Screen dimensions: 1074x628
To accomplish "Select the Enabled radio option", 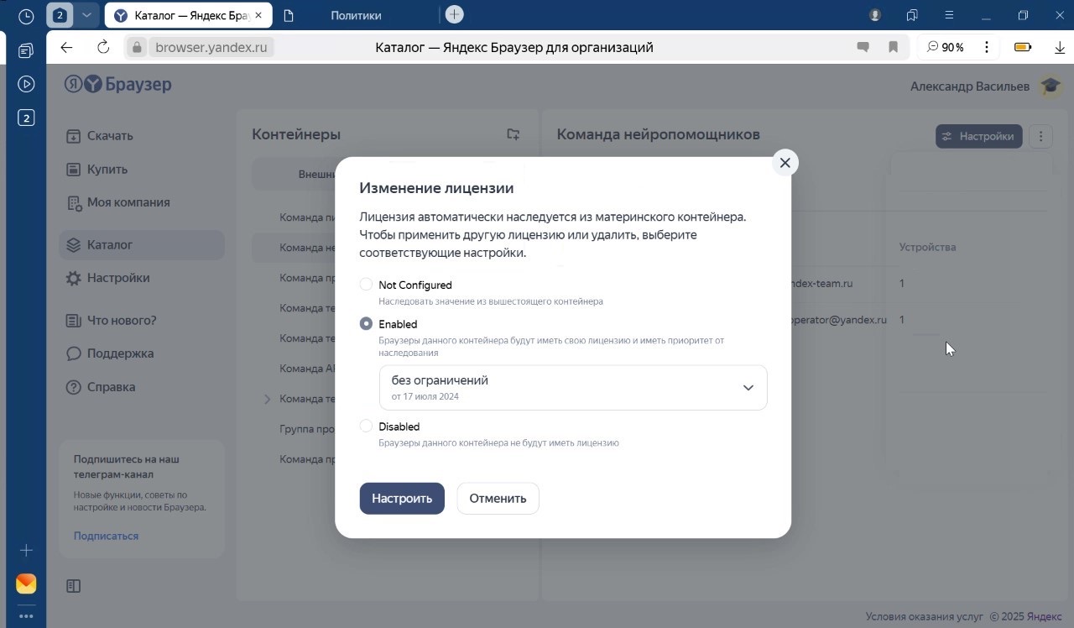I will [x=366, y=323].
